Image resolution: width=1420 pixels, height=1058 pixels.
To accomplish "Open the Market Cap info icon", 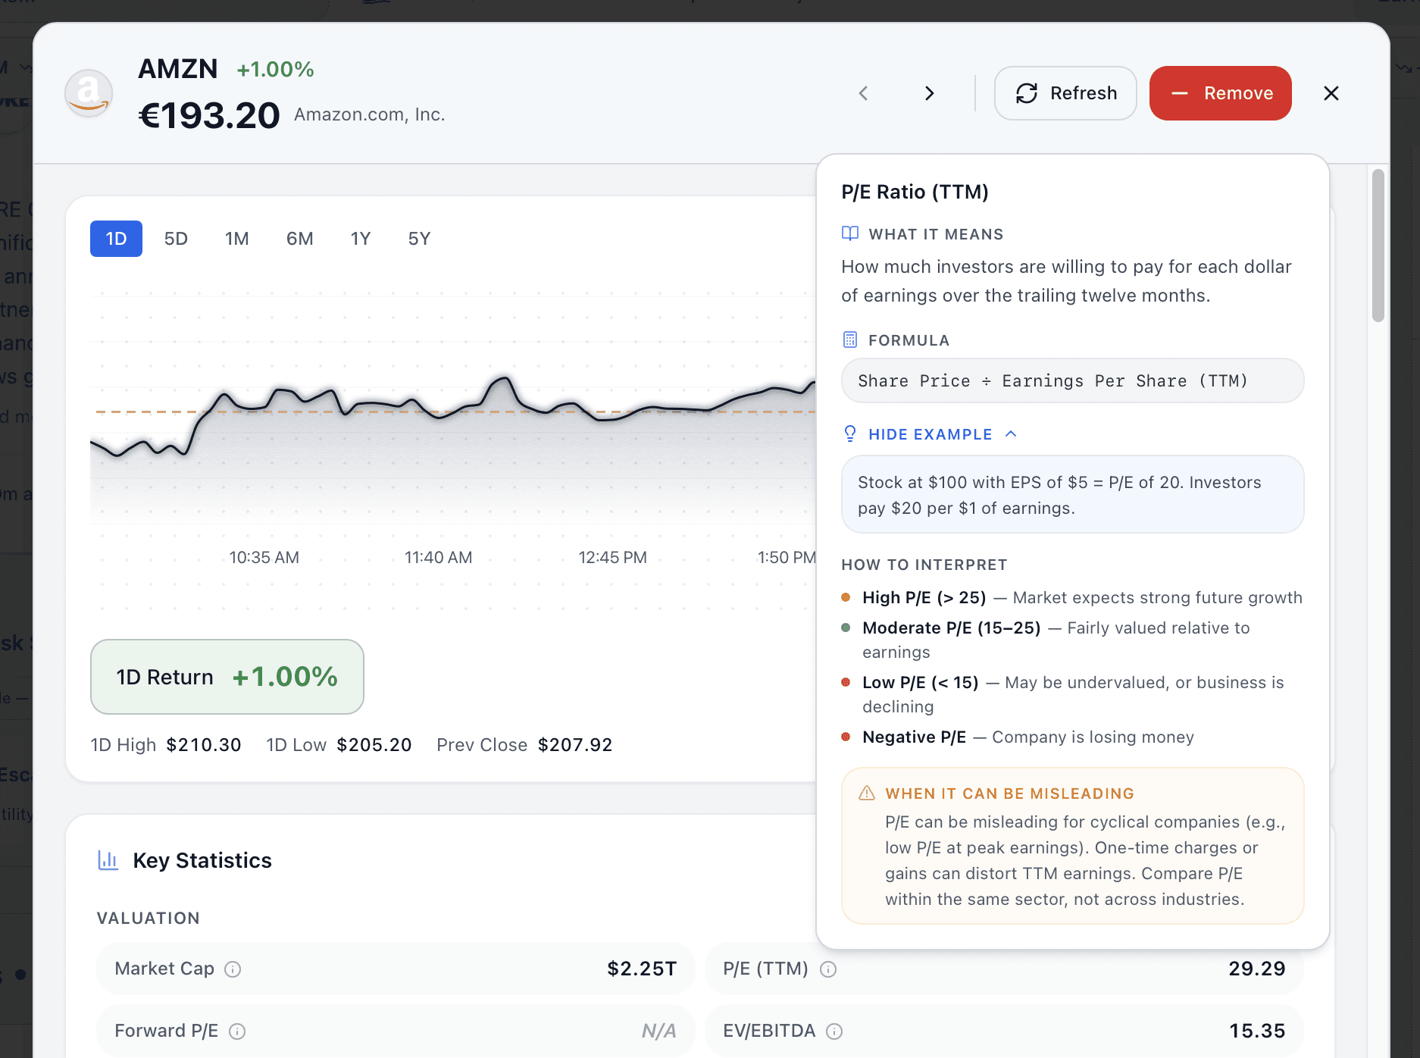I will tap(233, 969).
